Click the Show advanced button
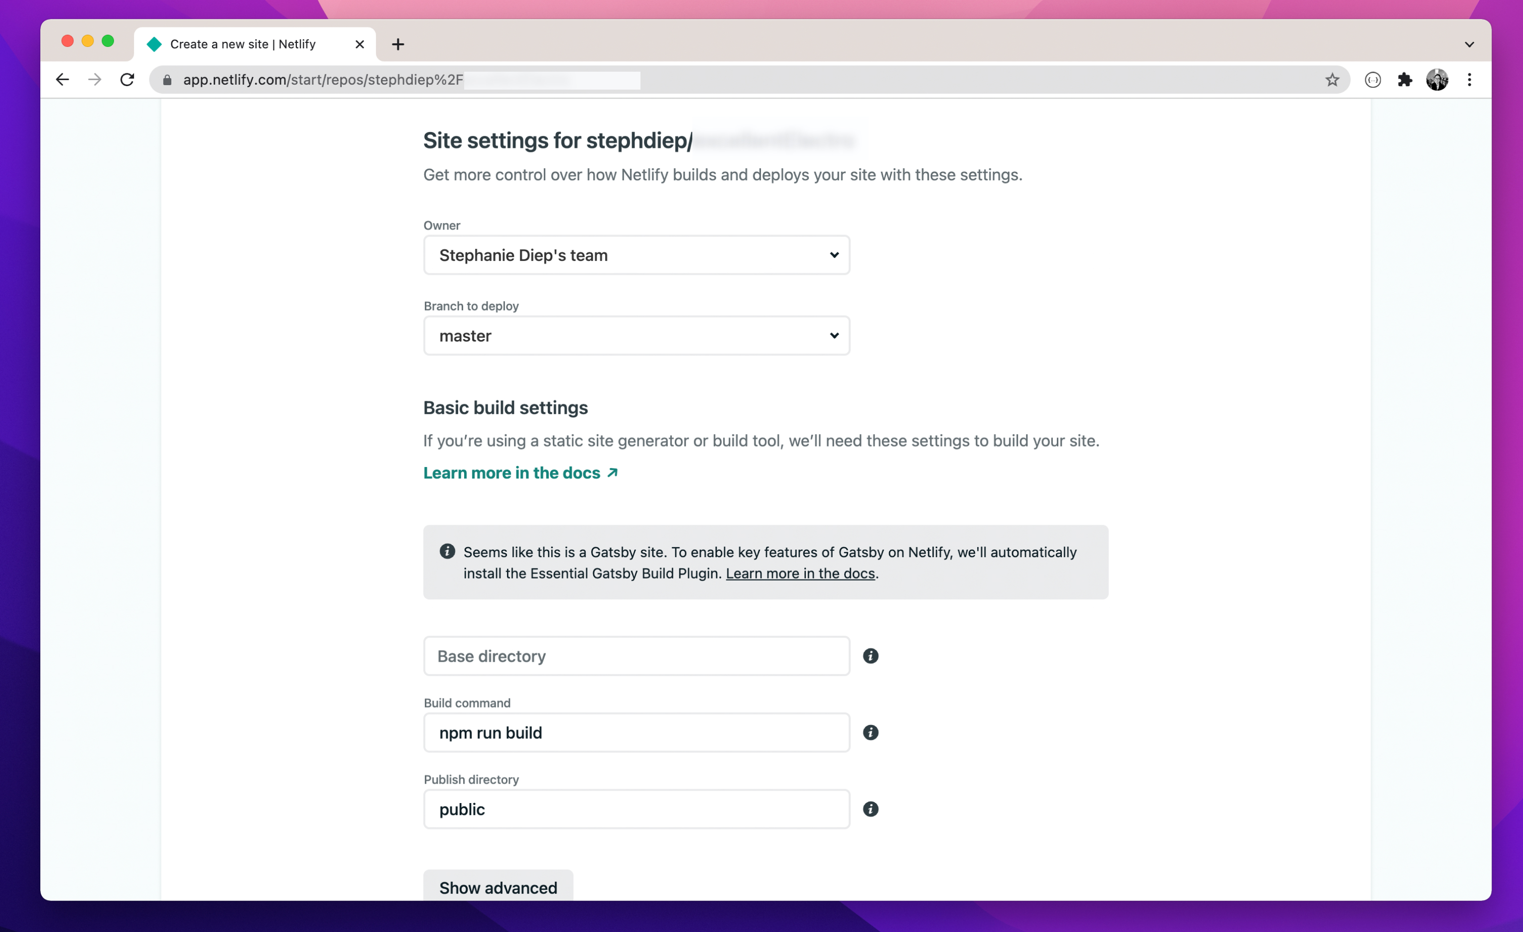1523x932 pixels. click(498, 888)
